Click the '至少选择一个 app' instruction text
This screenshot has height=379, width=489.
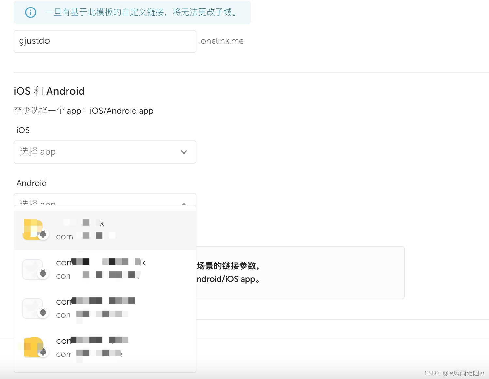click(83, 111)
